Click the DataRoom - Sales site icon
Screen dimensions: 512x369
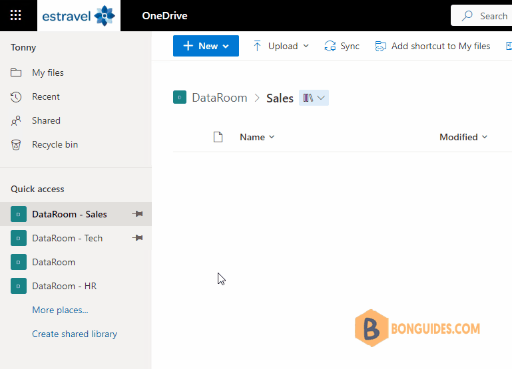[x=19, y=214]
